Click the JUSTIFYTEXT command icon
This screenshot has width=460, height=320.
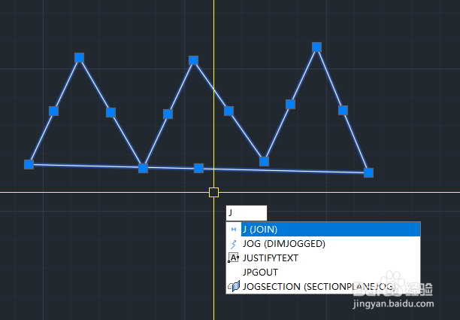(x=234, y=258)
